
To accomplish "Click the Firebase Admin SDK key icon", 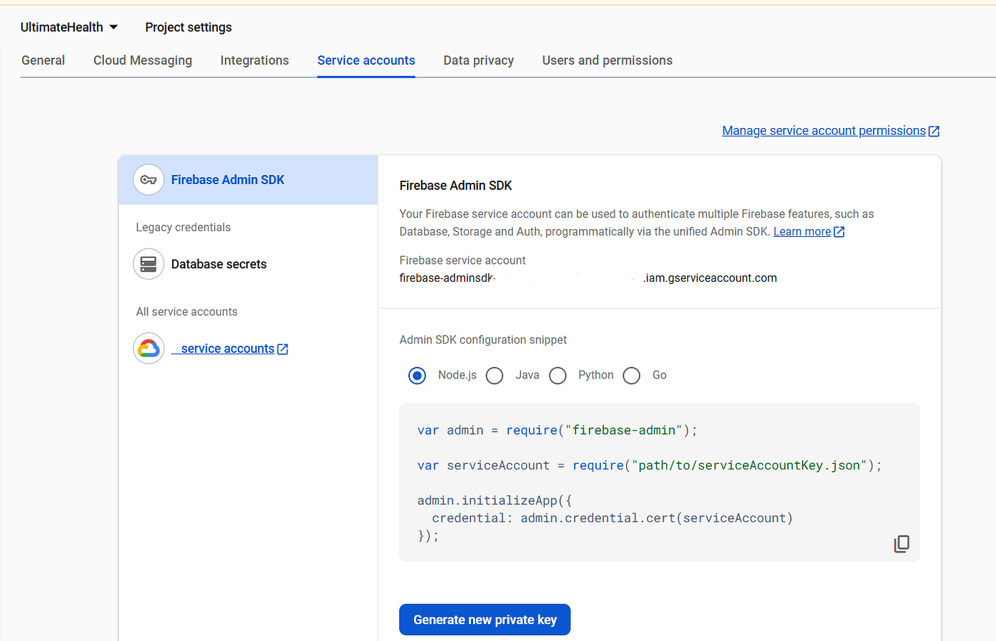I will tap(149, 180).
